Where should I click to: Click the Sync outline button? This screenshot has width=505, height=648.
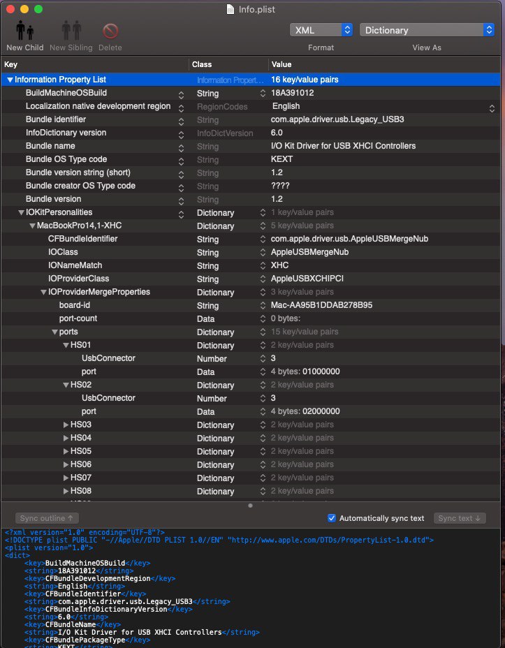(47, 518)
